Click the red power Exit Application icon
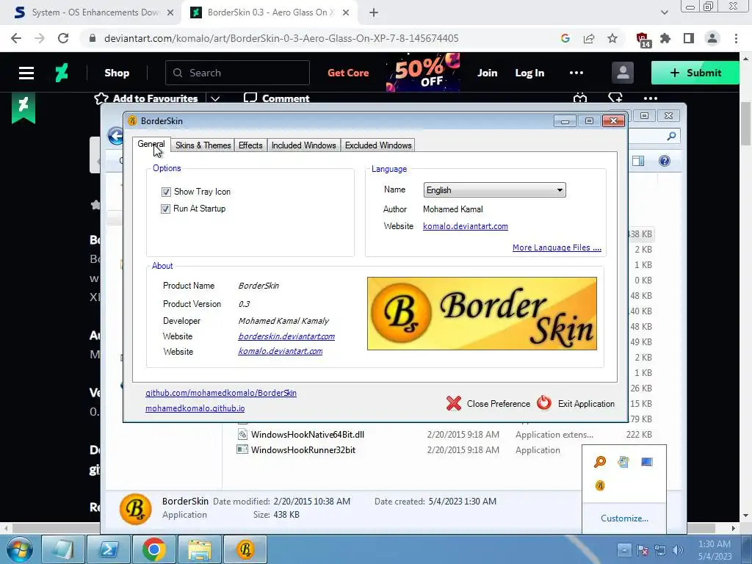The width and height of the screenshot is (752, 564). 544,403
